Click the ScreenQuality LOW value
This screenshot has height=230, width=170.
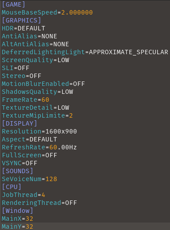(63, 60)
